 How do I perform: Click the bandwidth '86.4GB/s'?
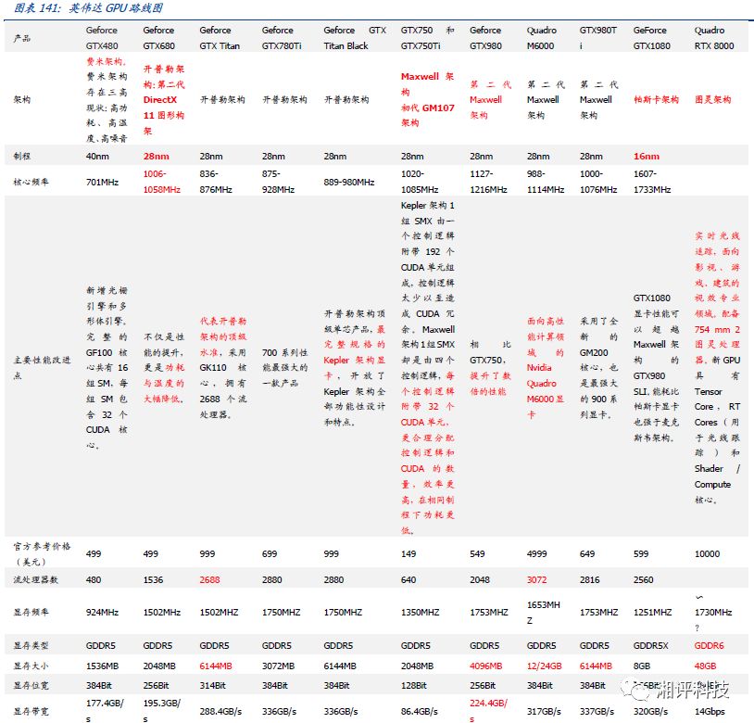click(420, 711)
